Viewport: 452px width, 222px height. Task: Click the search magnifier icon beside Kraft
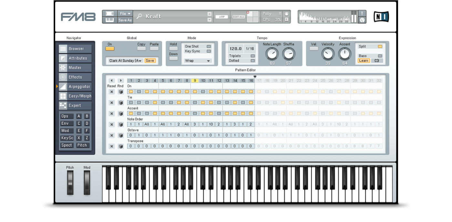coord(139,16)
